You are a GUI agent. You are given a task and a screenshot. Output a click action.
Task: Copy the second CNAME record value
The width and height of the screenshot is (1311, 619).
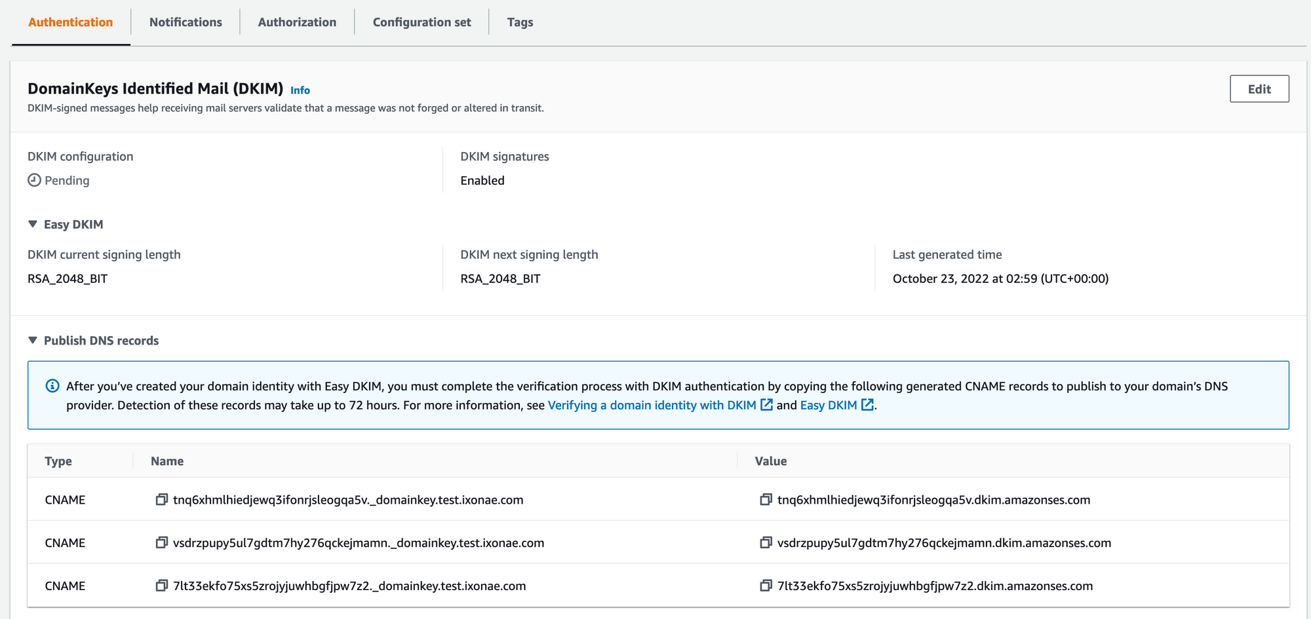point(765,542)
